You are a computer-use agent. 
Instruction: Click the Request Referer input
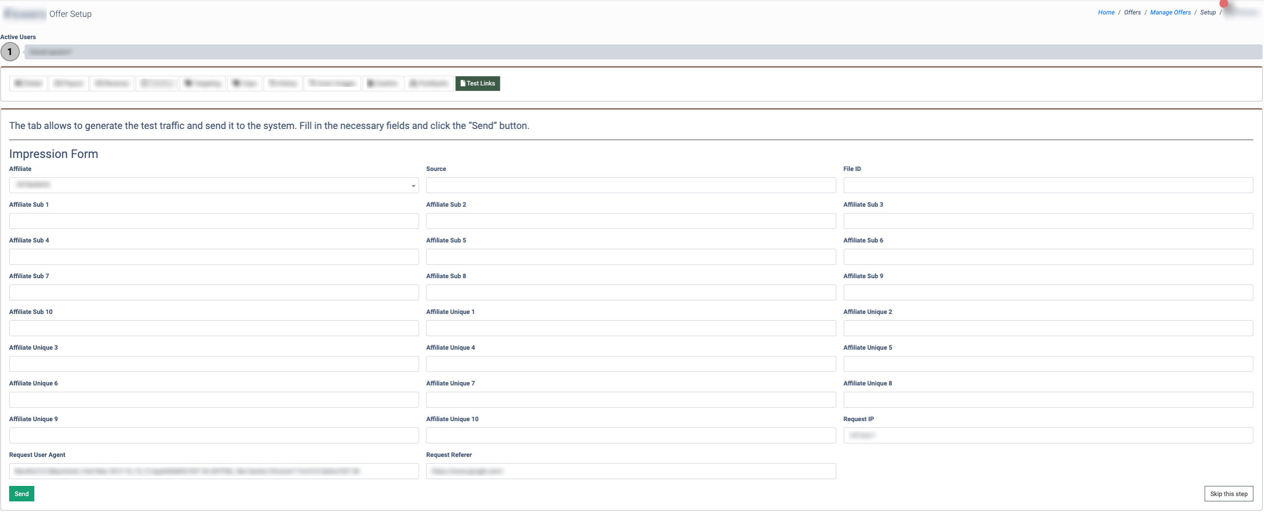[631, 472]
